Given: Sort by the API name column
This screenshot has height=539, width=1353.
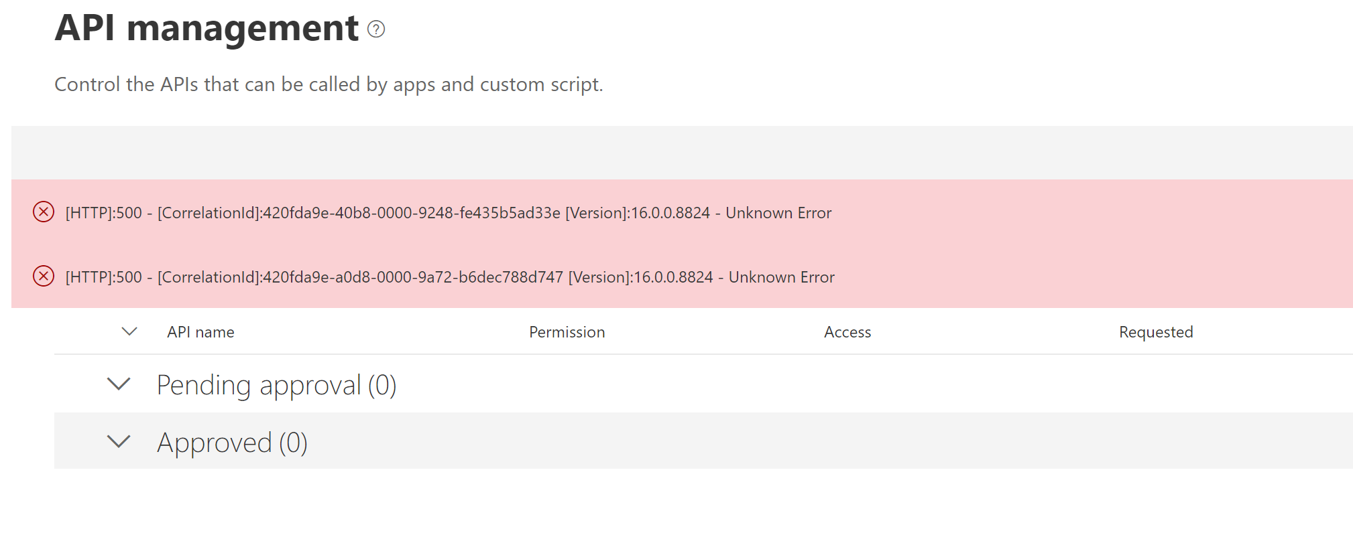Looking at the screenshot, I should tap(200, 332).
